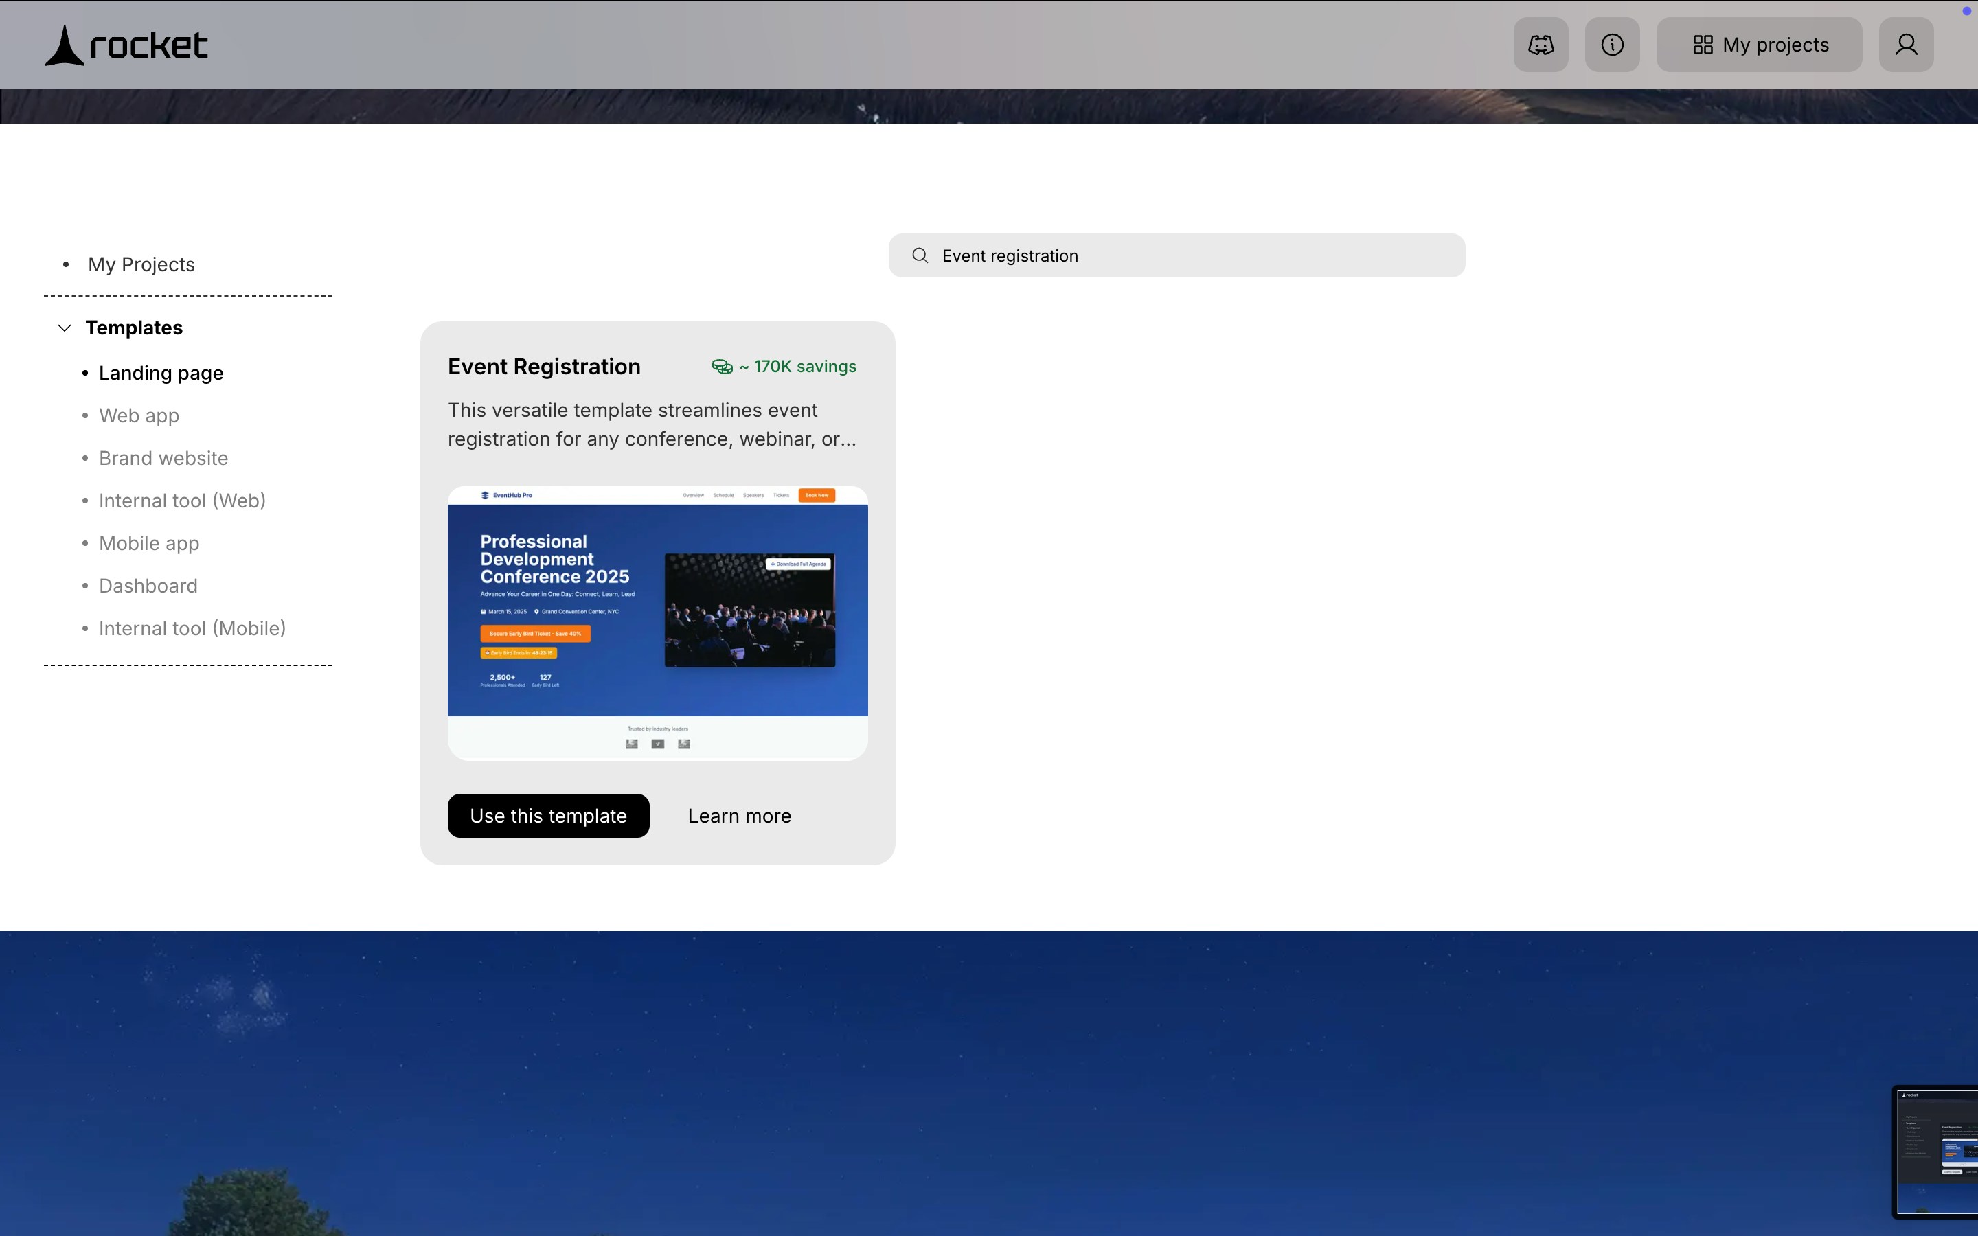Image resolution: width=1978 pixels, height=1236 pixels.
Task: Choose the Brand website category
Action: point(163,459)
